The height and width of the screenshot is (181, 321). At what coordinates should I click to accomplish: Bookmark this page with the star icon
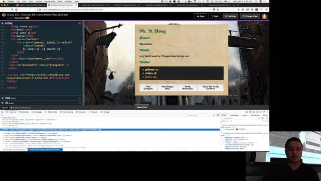pos(218,10)
